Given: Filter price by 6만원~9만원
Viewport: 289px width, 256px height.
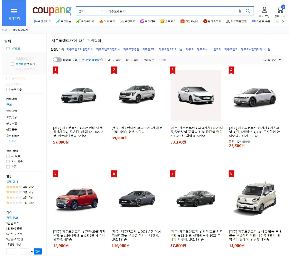Looking at the screenshot, I should coord(14,234).
